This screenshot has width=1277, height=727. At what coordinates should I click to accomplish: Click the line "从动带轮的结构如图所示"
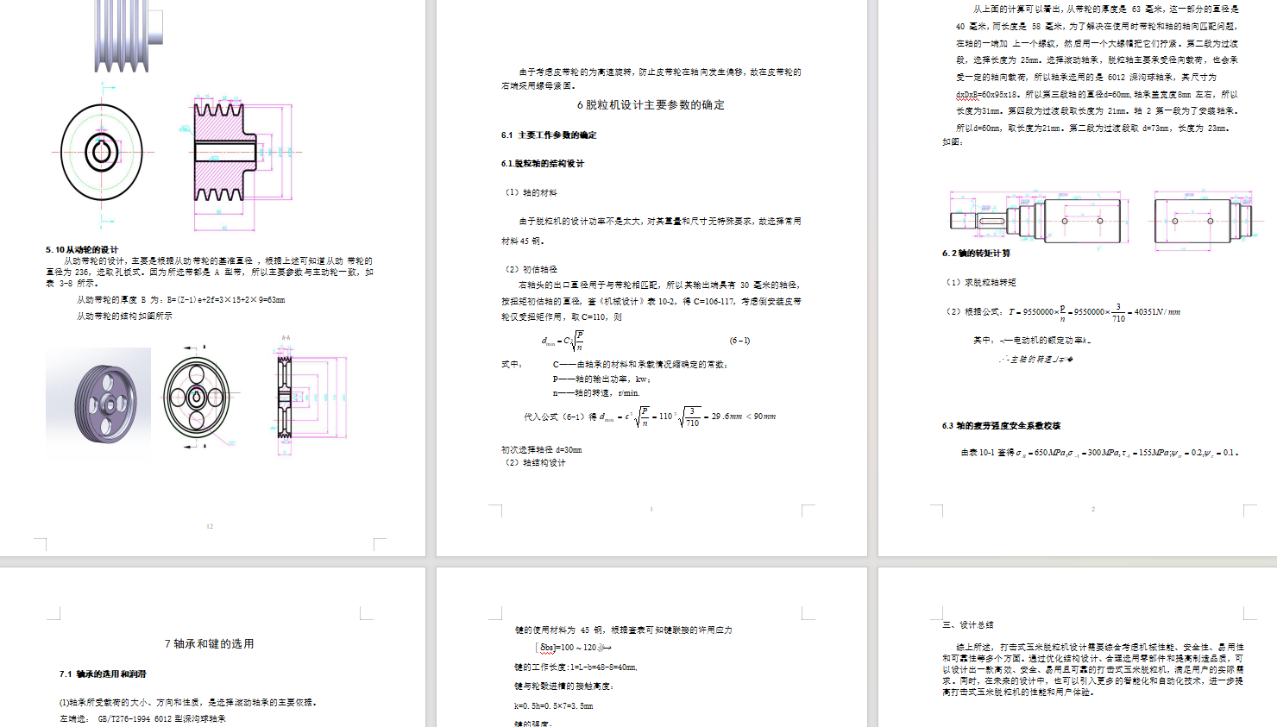click(x=124, y=316)
